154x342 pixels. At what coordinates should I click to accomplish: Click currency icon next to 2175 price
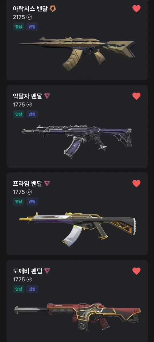[x=29, y=17]
